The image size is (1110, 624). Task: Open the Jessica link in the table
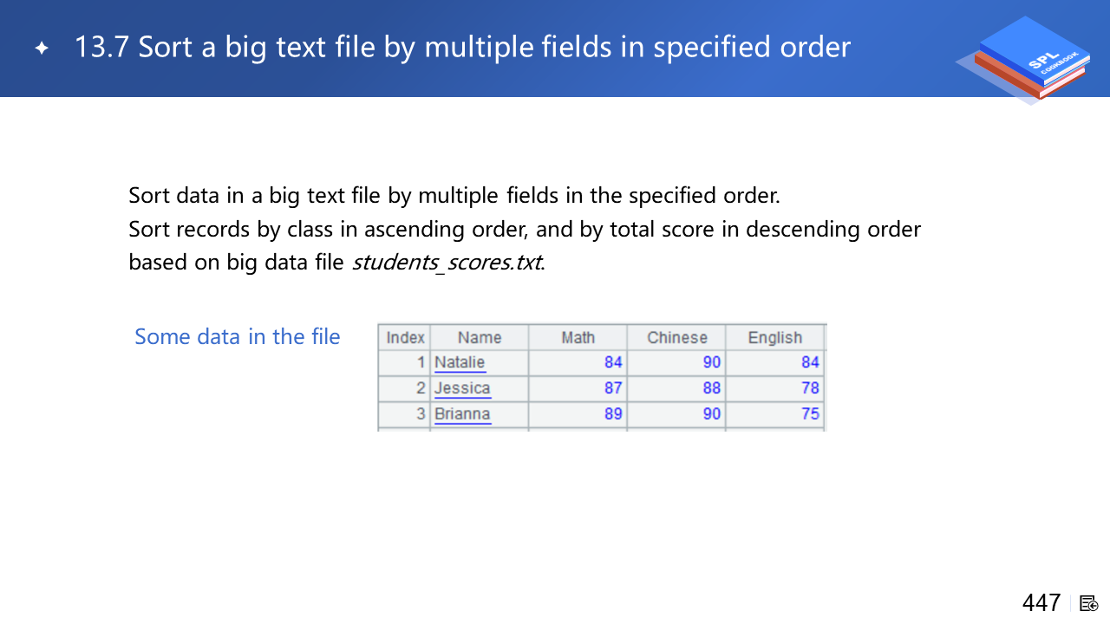[462, 388]
